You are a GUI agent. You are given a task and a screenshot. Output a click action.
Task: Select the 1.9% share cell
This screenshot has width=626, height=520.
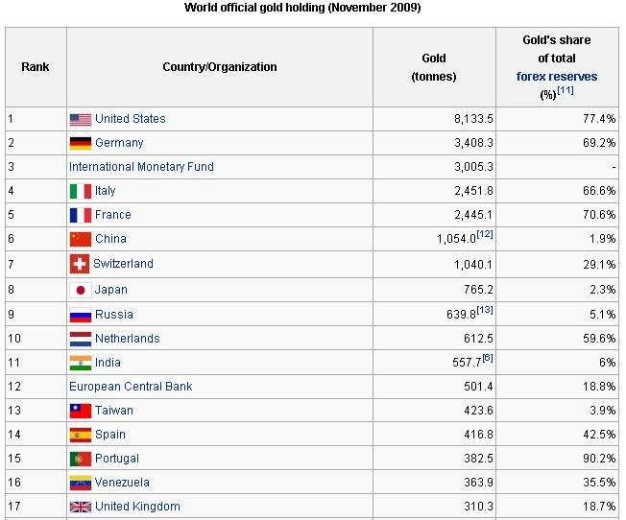[557, 239]
